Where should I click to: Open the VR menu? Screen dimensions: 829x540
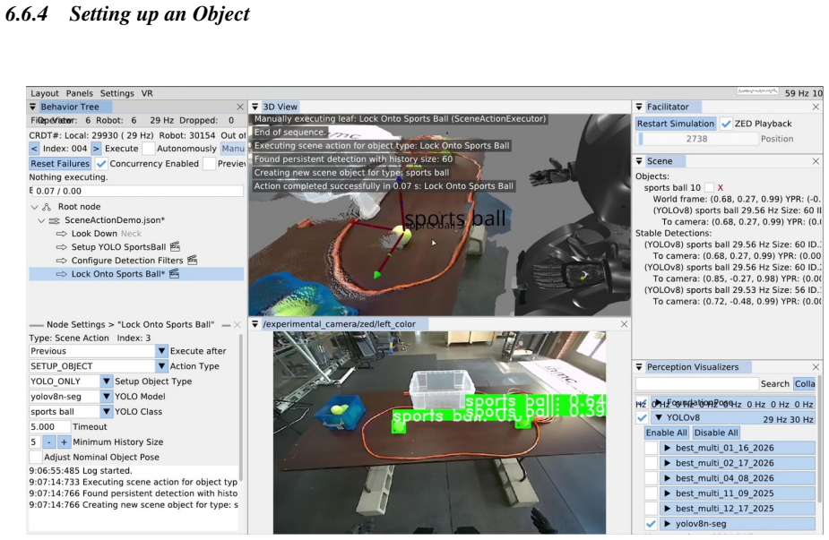tap(147, 93)
